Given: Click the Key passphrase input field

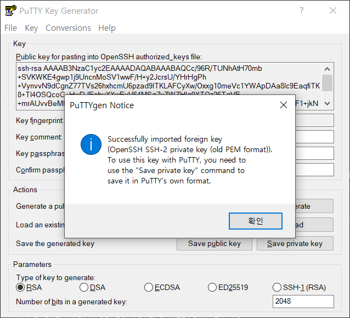Looking at the screenshot, I should pyautogui.click(x=314, y=153).
